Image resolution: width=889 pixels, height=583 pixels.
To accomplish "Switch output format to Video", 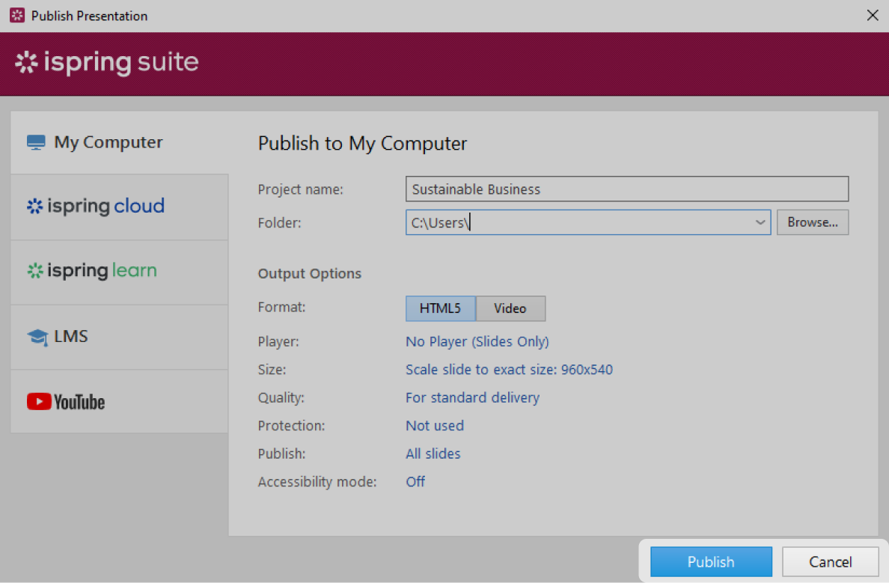I will pyautogui.click(x=510, y=308).
